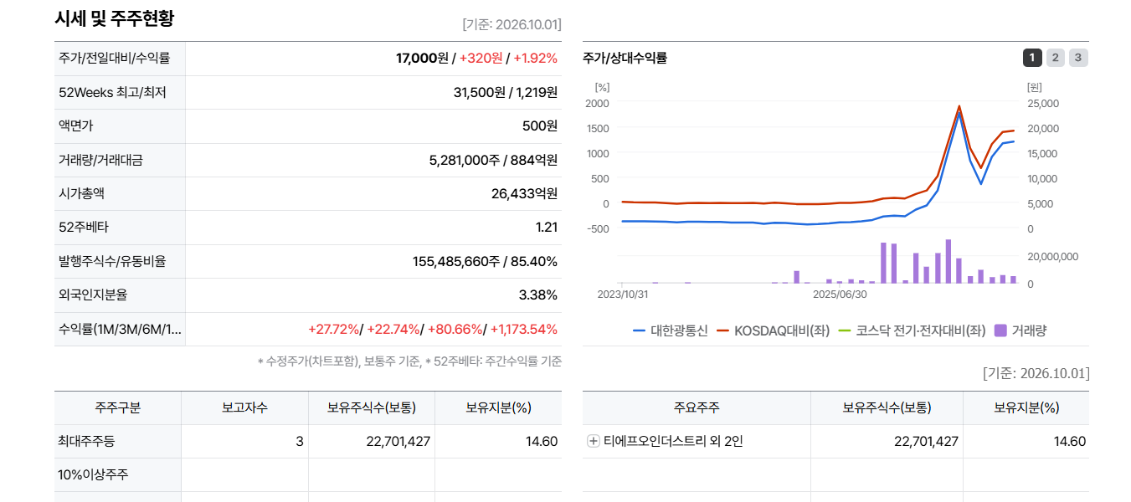Click the 보유지분(%) header in the 주주구분 table
This screenshot has height=502, width=1131.
pyautogui.click(x=499, y=407)
